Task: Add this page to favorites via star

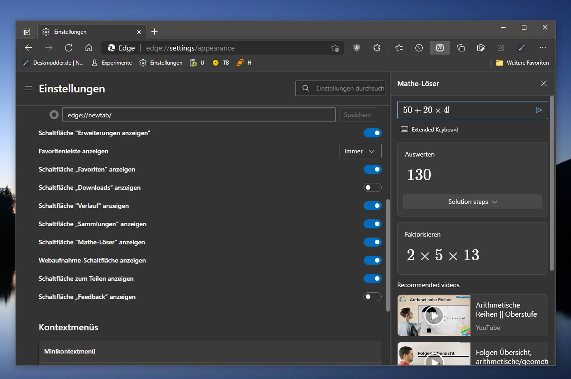Action: click(335, 48)
